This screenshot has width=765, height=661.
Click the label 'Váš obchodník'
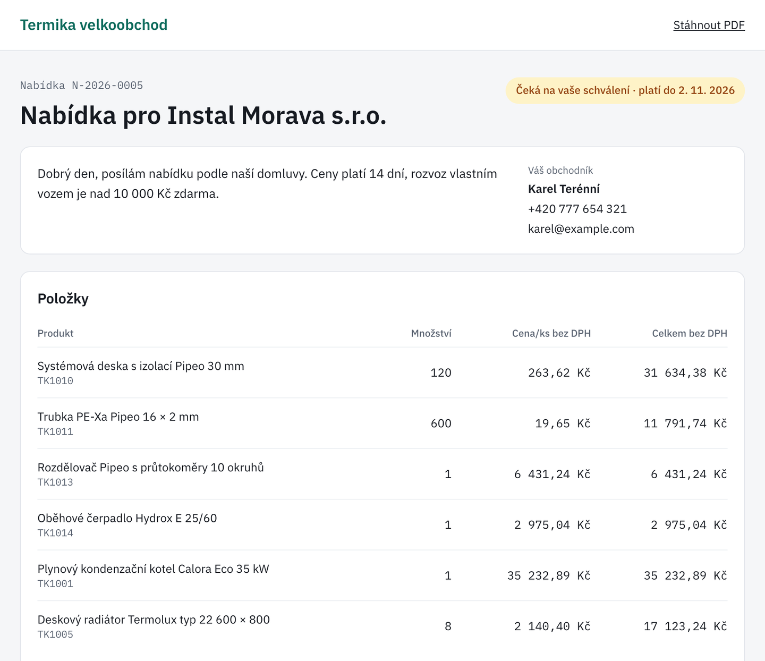pyautogui.click(x=560, y=171)
